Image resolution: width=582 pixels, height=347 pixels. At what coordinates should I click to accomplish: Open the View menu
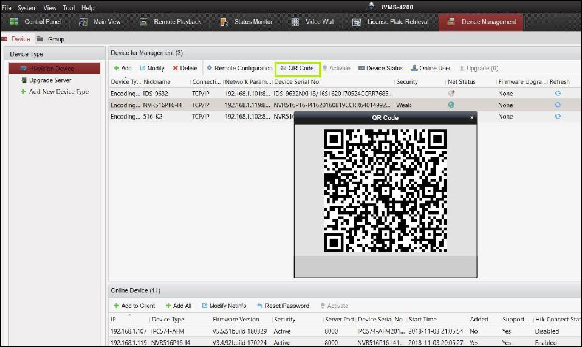point(50,7)
